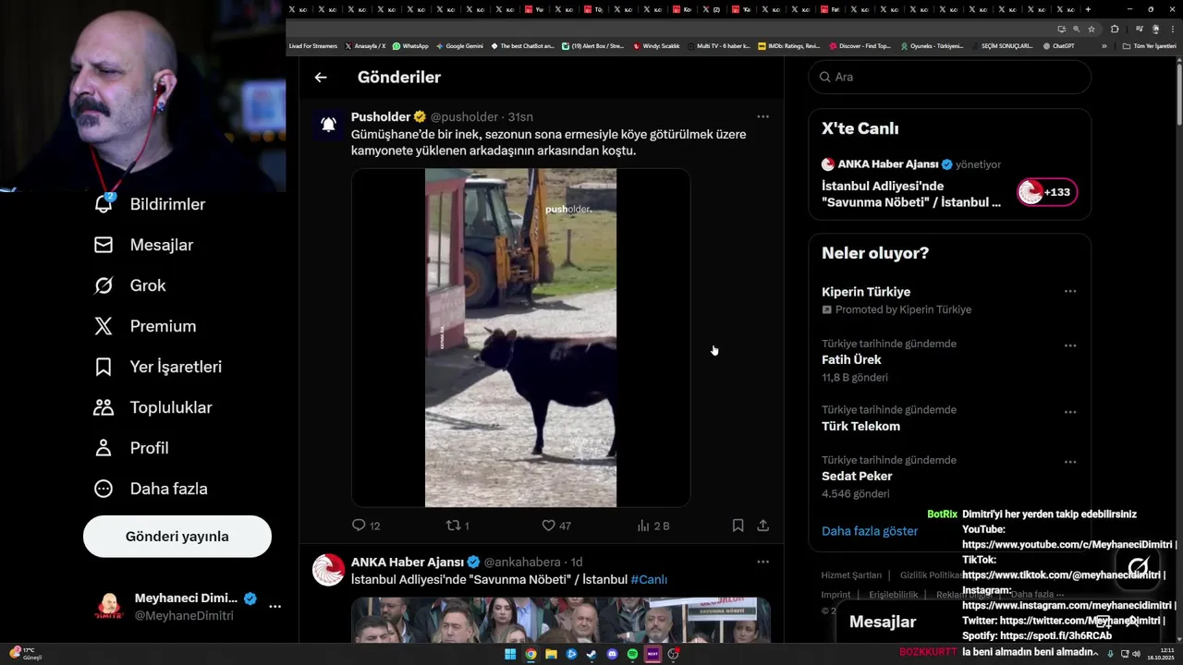Open ChatGPT bookmark
This screenshot has height=665, width=1183.
click(1058, 45)
